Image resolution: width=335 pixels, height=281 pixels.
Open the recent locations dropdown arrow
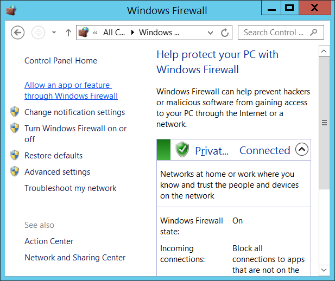(54, 33)
